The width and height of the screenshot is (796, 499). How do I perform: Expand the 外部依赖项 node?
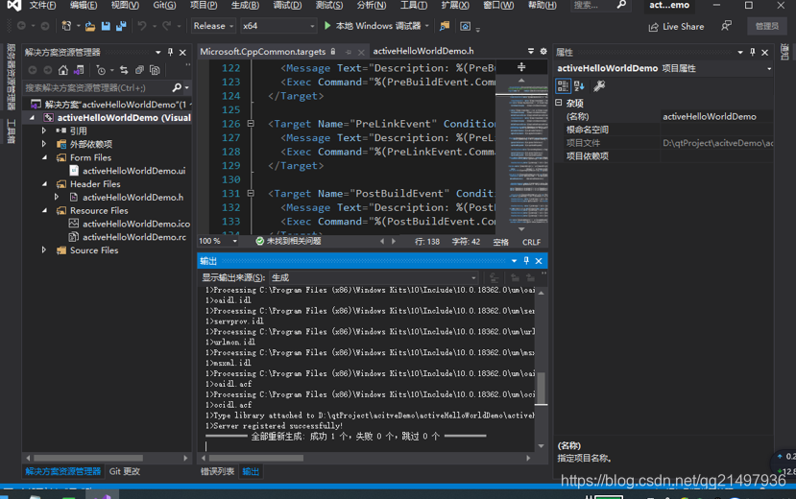point(44,144)
